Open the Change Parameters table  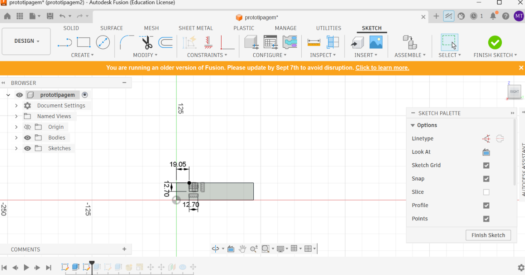(x=271, y=42)
